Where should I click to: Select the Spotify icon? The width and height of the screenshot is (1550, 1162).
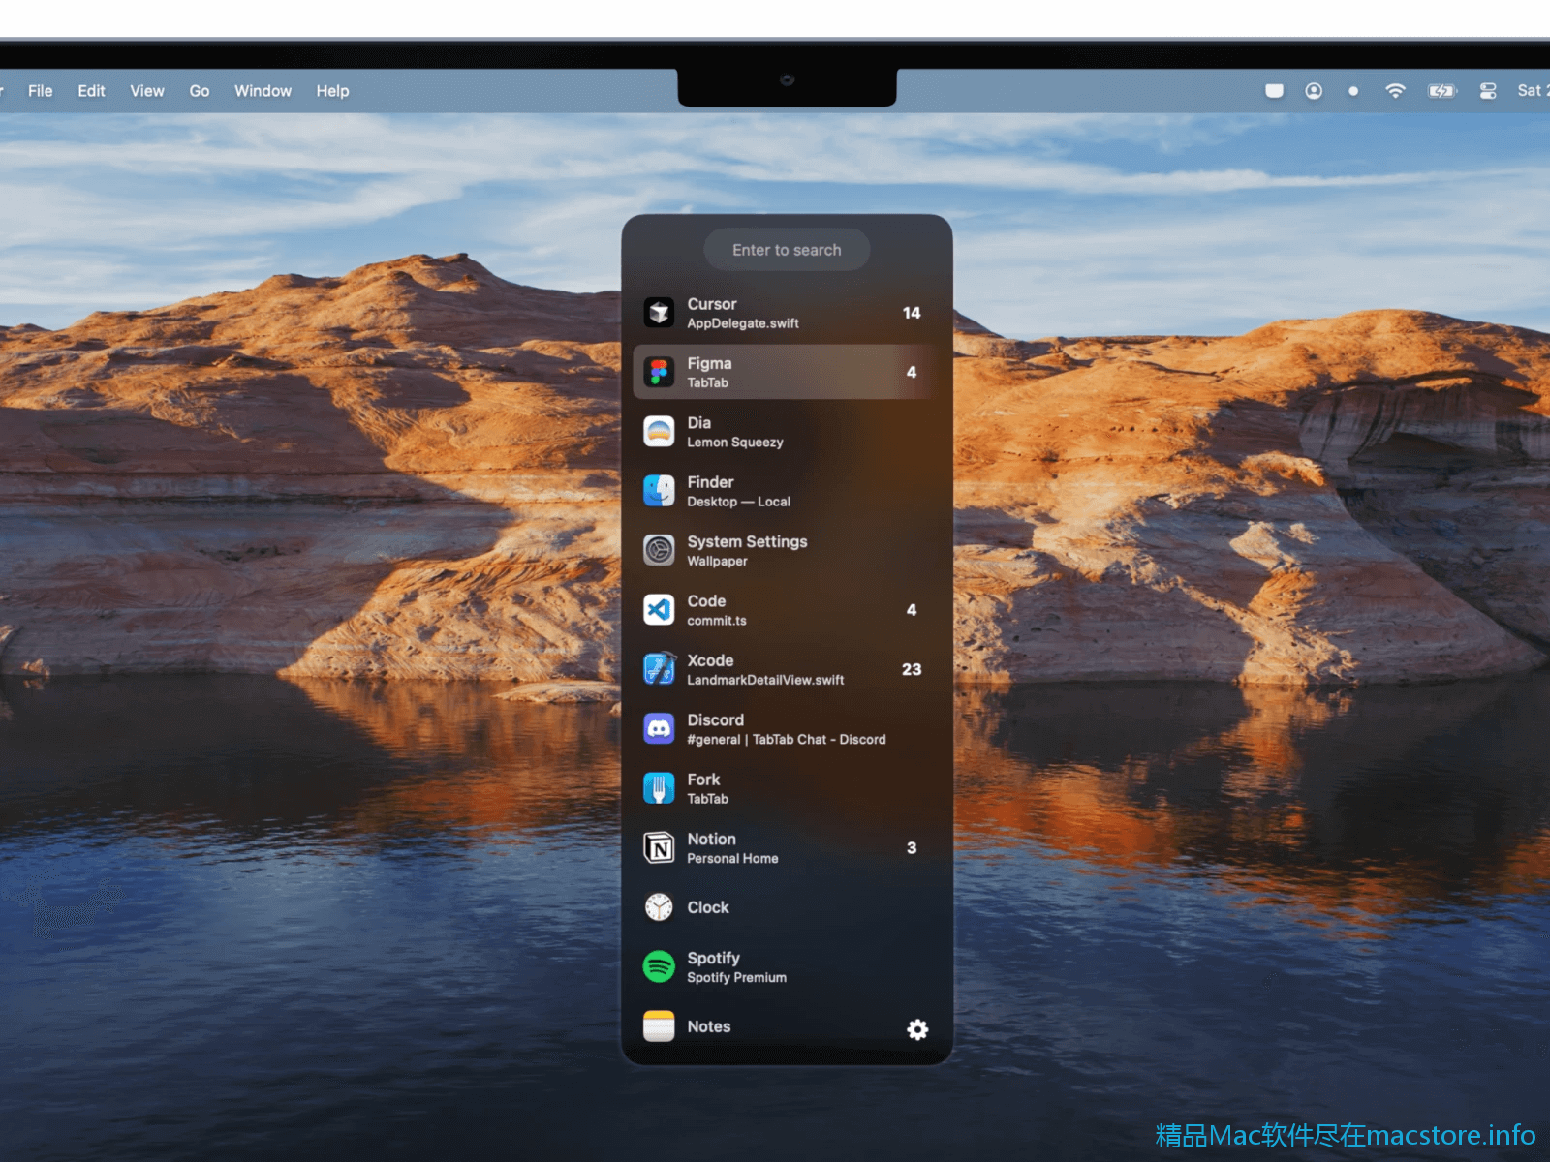click(x=659, y=966)
